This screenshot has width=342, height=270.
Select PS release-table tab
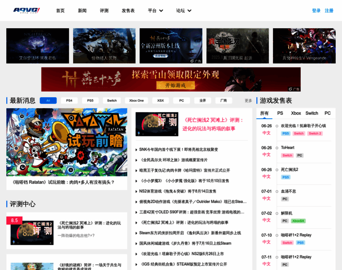[280, 113]
